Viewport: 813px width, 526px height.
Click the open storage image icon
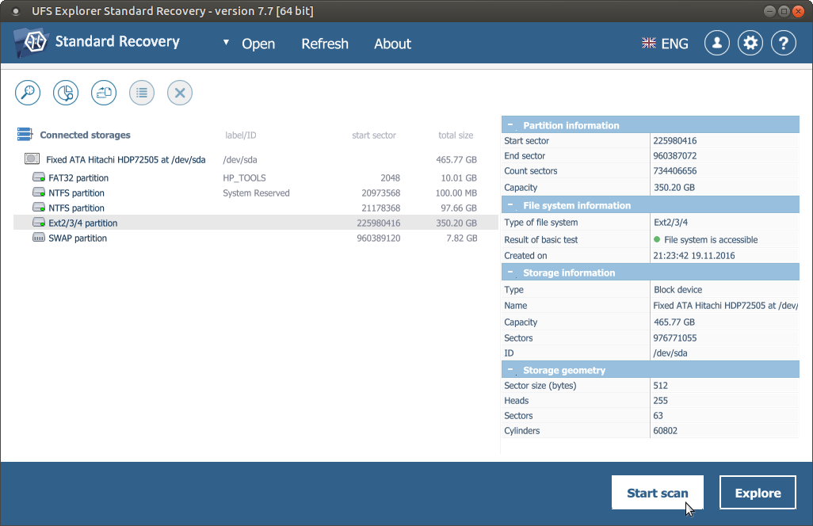coord(104,93)
